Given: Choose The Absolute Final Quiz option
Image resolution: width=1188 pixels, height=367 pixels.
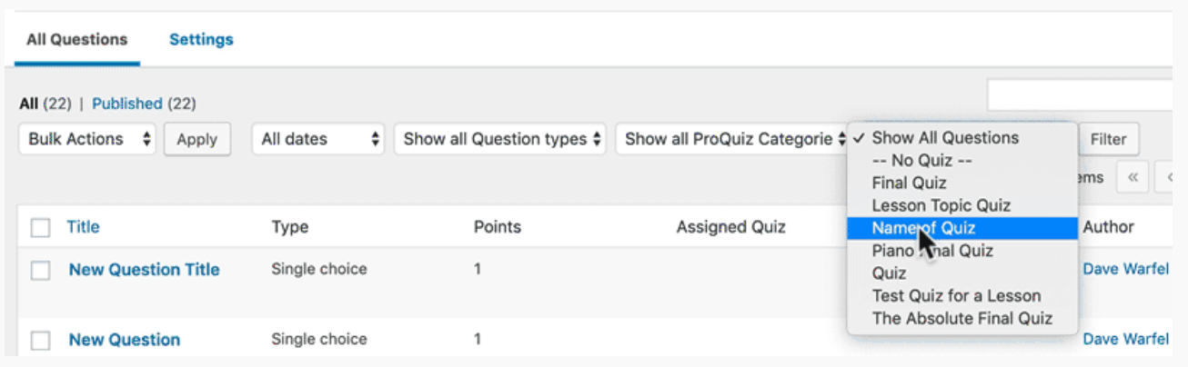Looking at the screenshot, I should (x=961, y=318).
